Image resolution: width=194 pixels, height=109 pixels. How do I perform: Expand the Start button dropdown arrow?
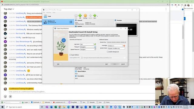[97, 16]
